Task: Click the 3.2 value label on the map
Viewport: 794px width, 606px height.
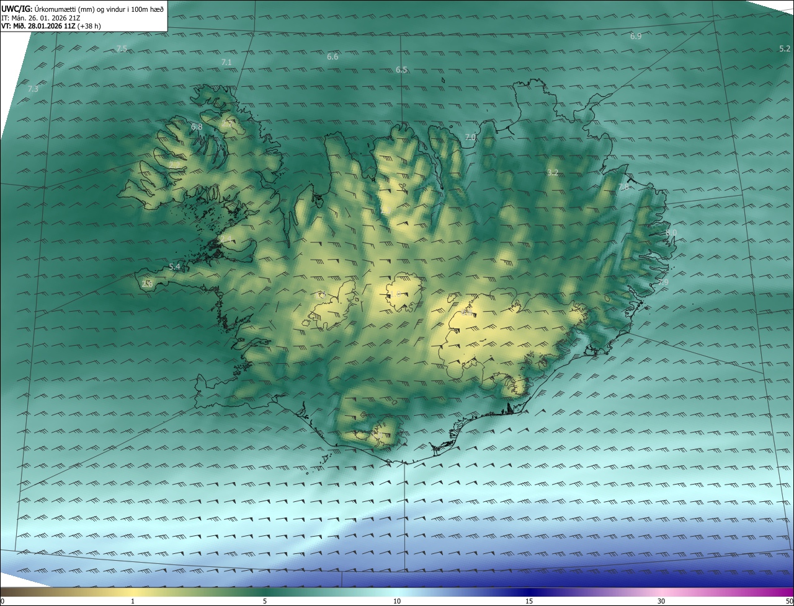Action: point(553,172)
